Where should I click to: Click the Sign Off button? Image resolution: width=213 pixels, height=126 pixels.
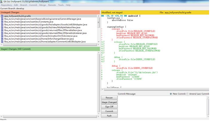pos(109,107)
